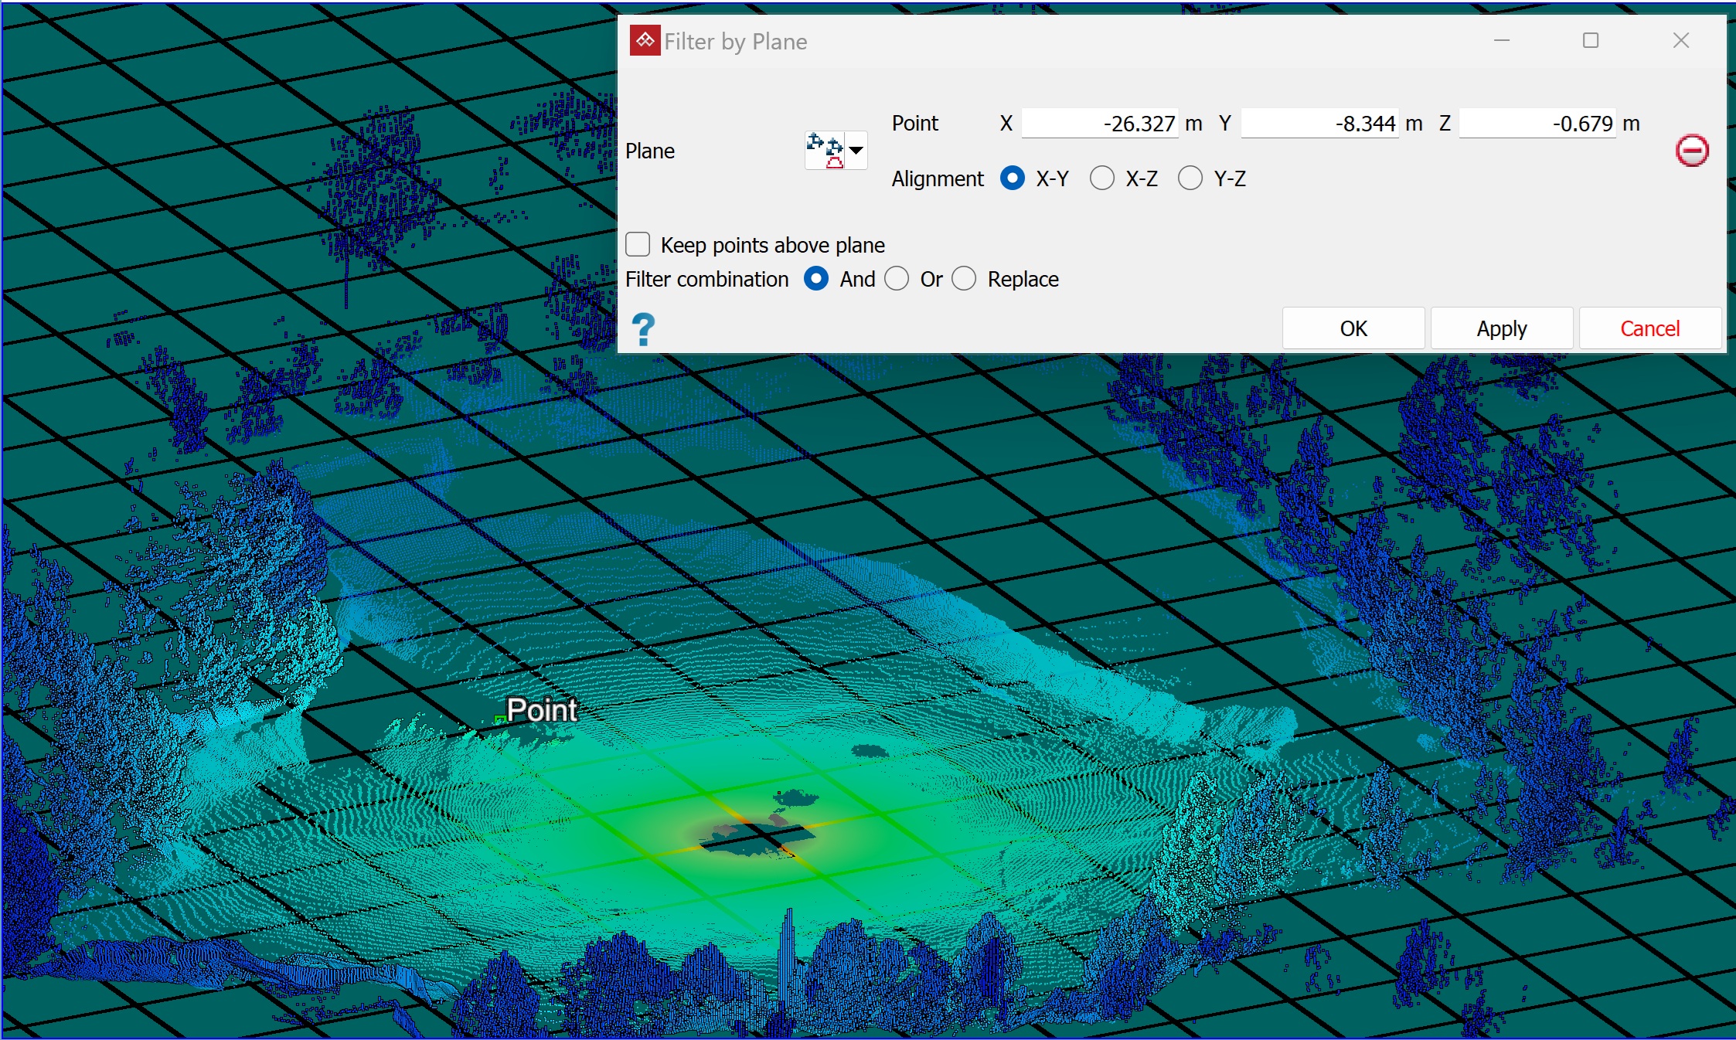Screen dimensions: 1736x1040
Task: Choose X-Y alignment radio button
Action: (1013, 178)
